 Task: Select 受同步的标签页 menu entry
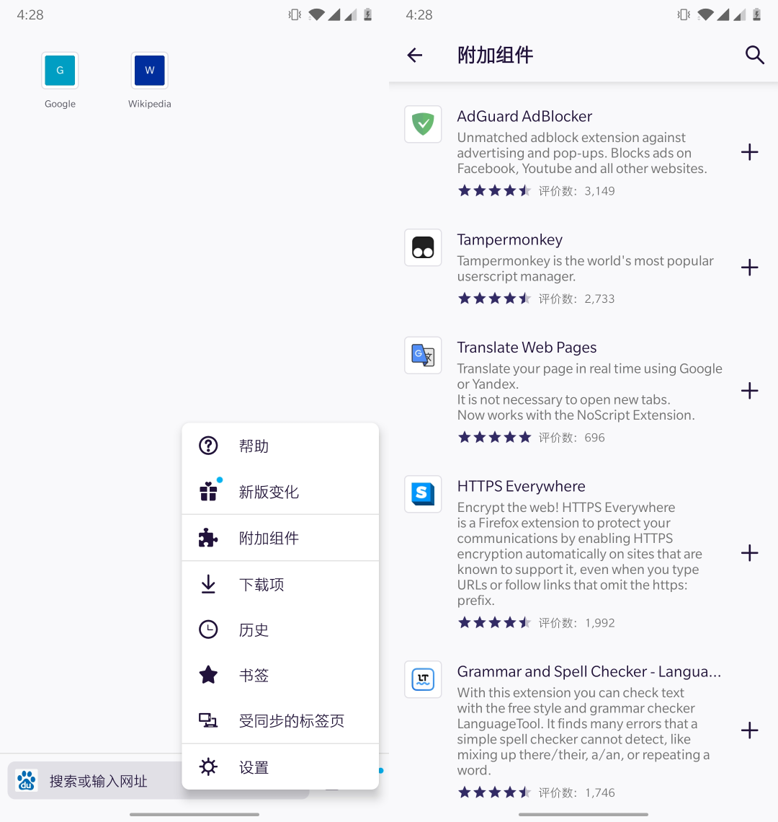(x=280, y=720)
